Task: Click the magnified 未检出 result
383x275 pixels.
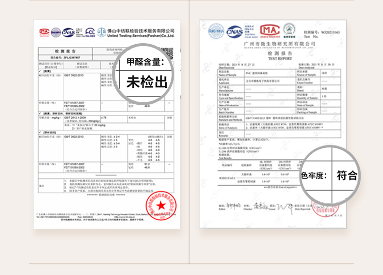Action: [147, 82]
